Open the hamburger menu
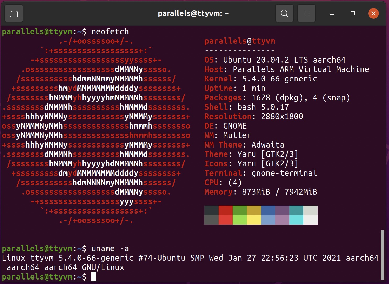 tap(307, 13)
